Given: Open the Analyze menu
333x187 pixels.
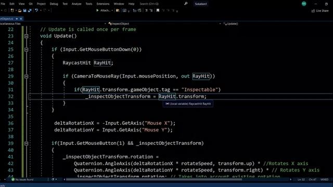Looking at the screenshot, I should pyautogui.click(x=76, y=4).
